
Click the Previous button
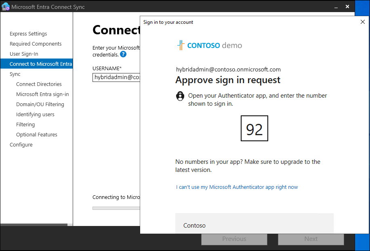pyautogui.click(x=234, y=239)
